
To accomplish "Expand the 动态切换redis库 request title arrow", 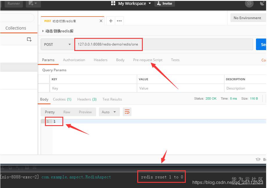I will pyautogui.click(x=43, y=31).
